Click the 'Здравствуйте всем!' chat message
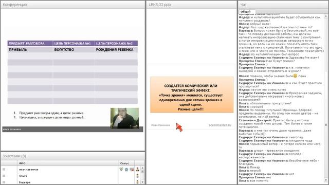329x185 pixels. (x=304, y=58)
